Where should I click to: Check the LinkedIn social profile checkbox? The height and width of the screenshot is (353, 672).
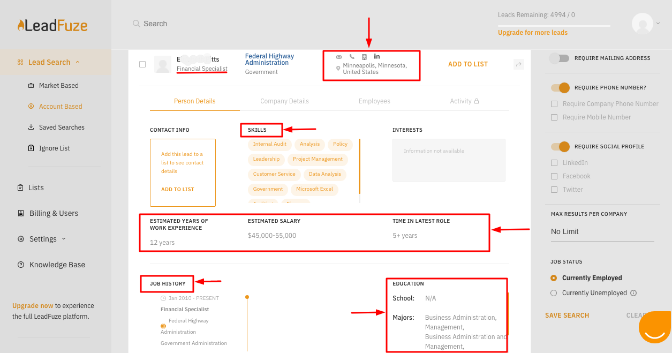point(554,163)
